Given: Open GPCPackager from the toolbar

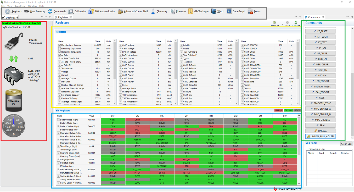Looking at the screenshot, I should click(190, 11).
